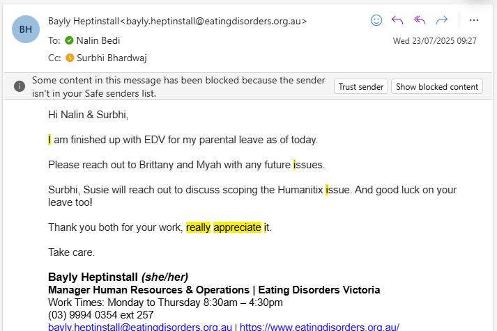497x331 pixels.
Task: Click the BH sender avatar circle
Action: pos(26,29)
